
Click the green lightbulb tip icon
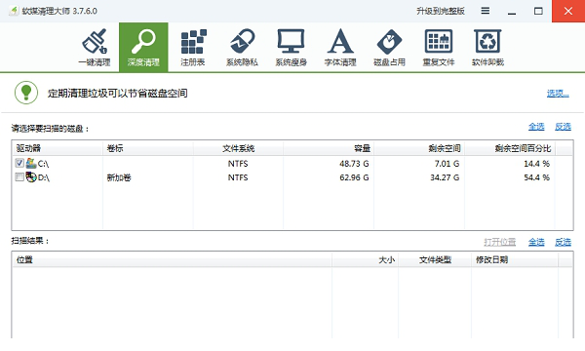26,93
